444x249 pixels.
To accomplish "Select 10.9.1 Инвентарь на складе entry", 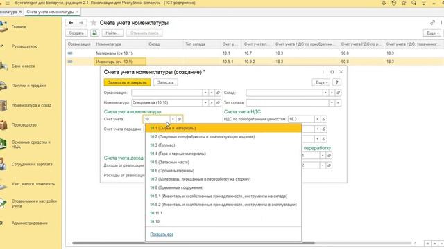I will [x=223, y=196].
